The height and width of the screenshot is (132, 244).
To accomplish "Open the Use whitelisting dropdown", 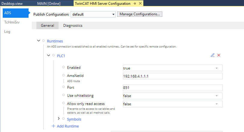I will point(172,96).
